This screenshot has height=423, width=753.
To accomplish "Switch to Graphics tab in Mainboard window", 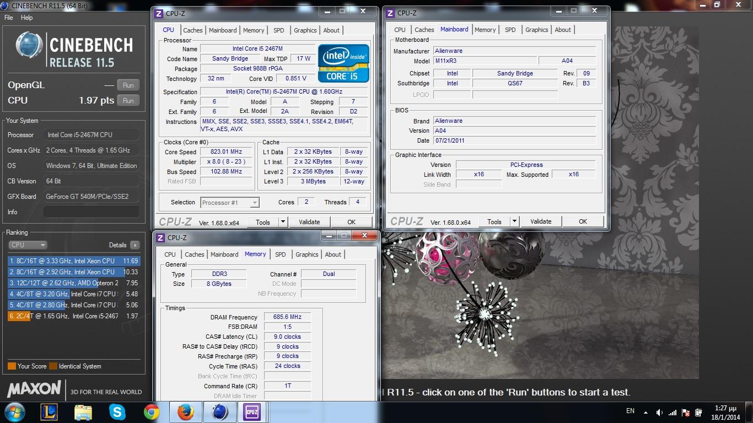I will pos(536,30).
